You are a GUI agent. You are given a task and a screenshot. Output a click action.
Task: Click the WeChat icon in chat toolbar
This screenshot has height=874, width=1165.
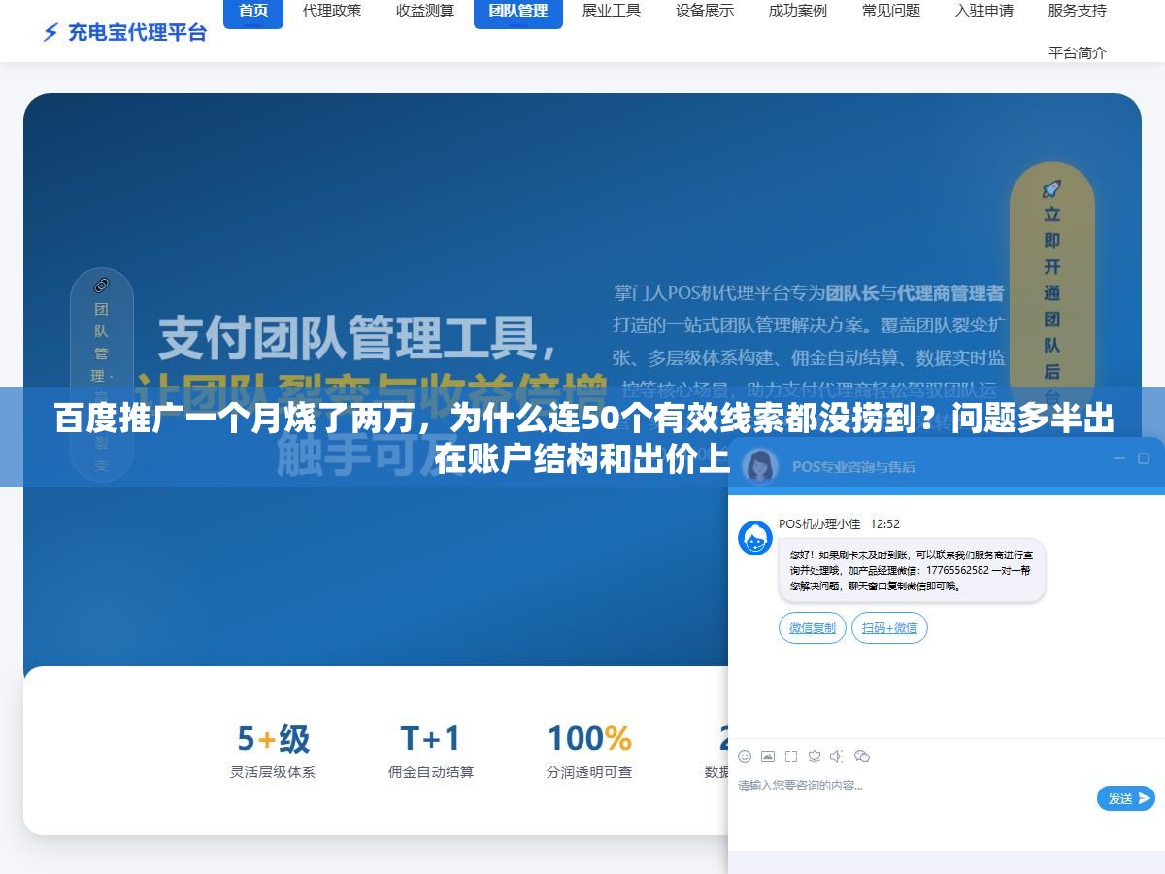click(861, 756)
